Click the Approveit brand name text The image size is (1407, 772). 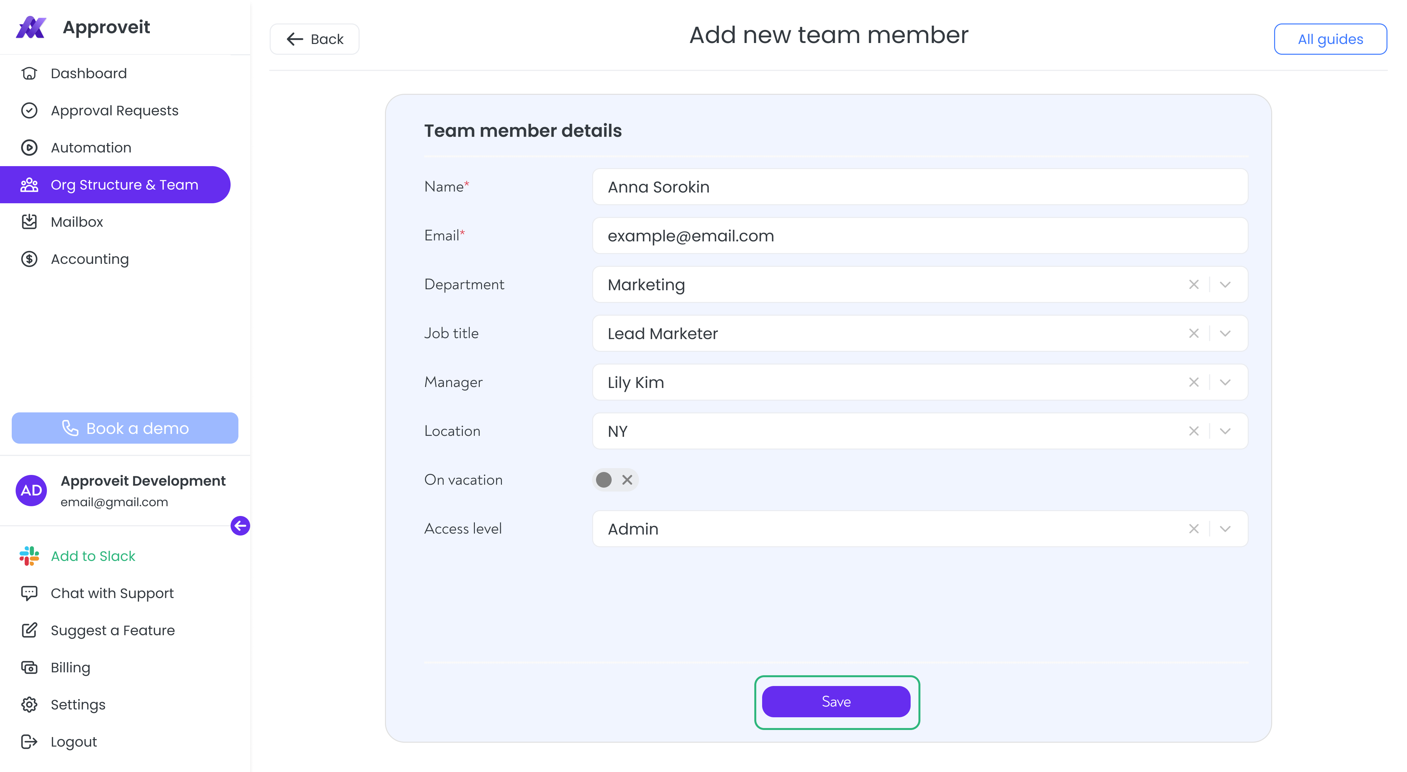point(107,27)
